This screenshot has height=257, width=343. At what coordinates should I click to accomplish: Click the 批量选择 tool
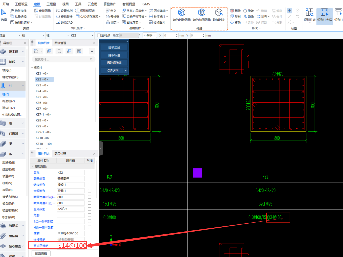click(x=18, y=16)
